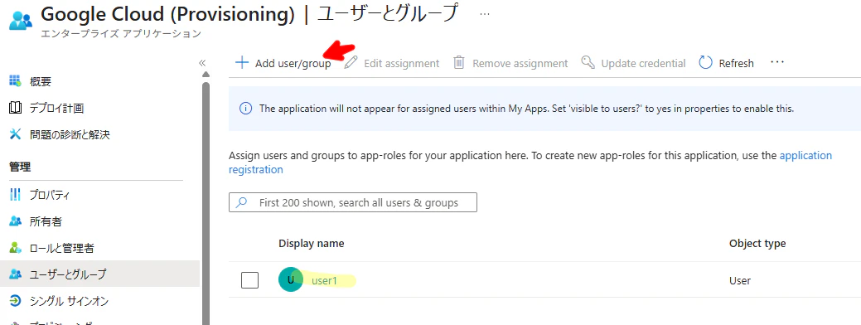Click the search magnifier icon

click(x=241, y=202)
